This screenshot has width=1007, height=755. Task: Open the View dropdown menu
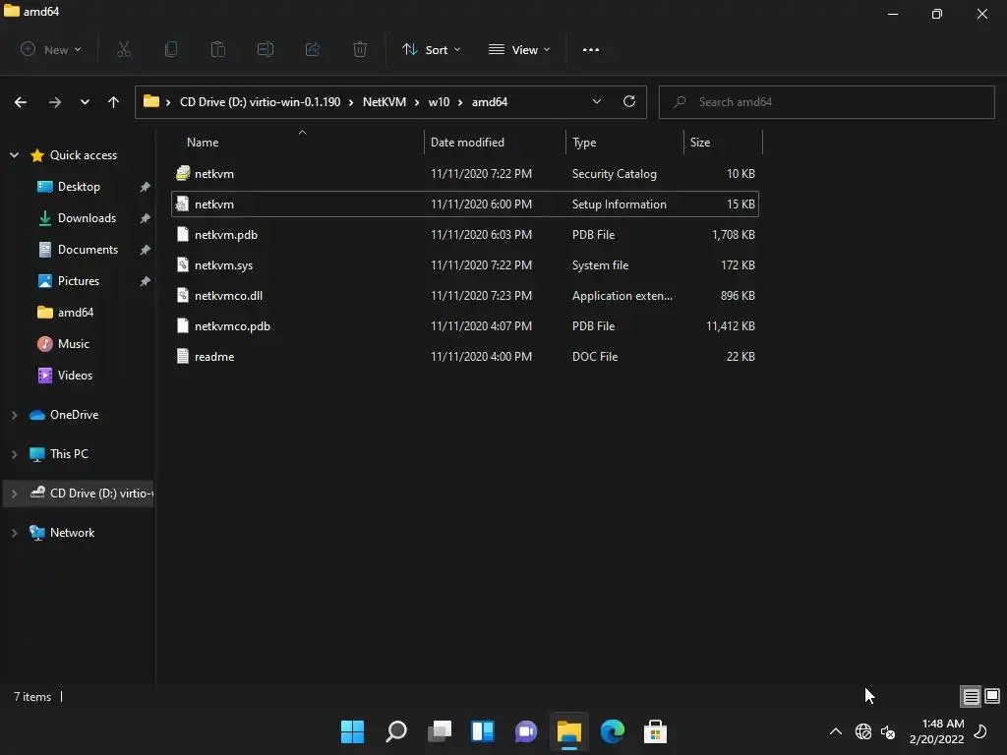pyautogui.click(x=519, y=49)
